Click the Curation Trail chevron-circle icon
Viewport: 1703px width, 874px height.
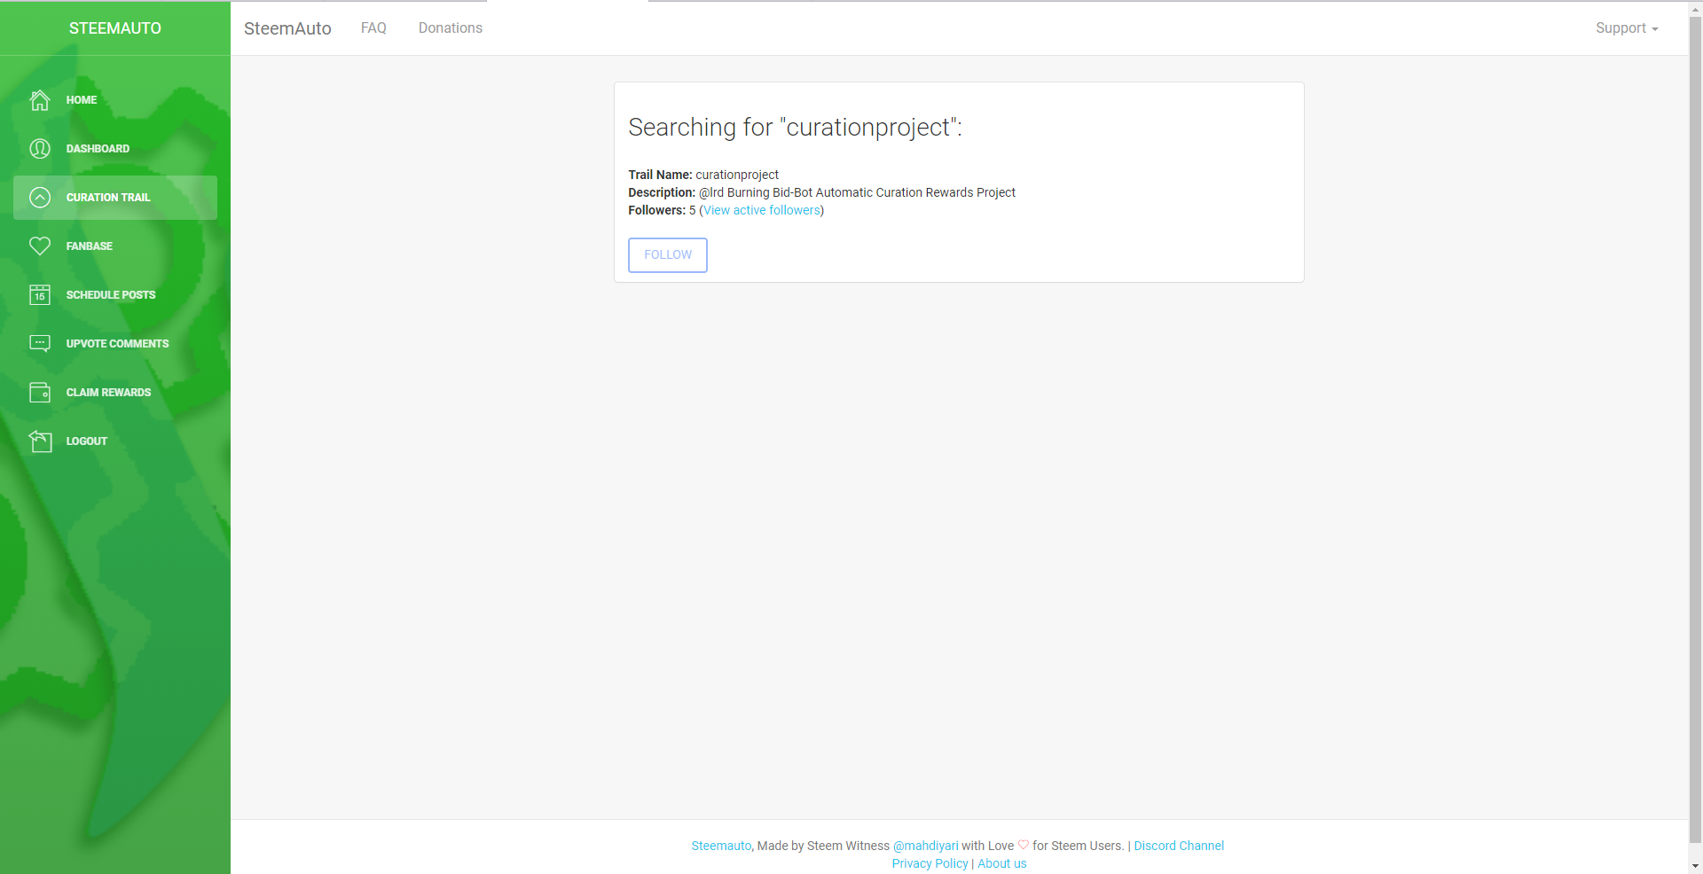point(40,198)
